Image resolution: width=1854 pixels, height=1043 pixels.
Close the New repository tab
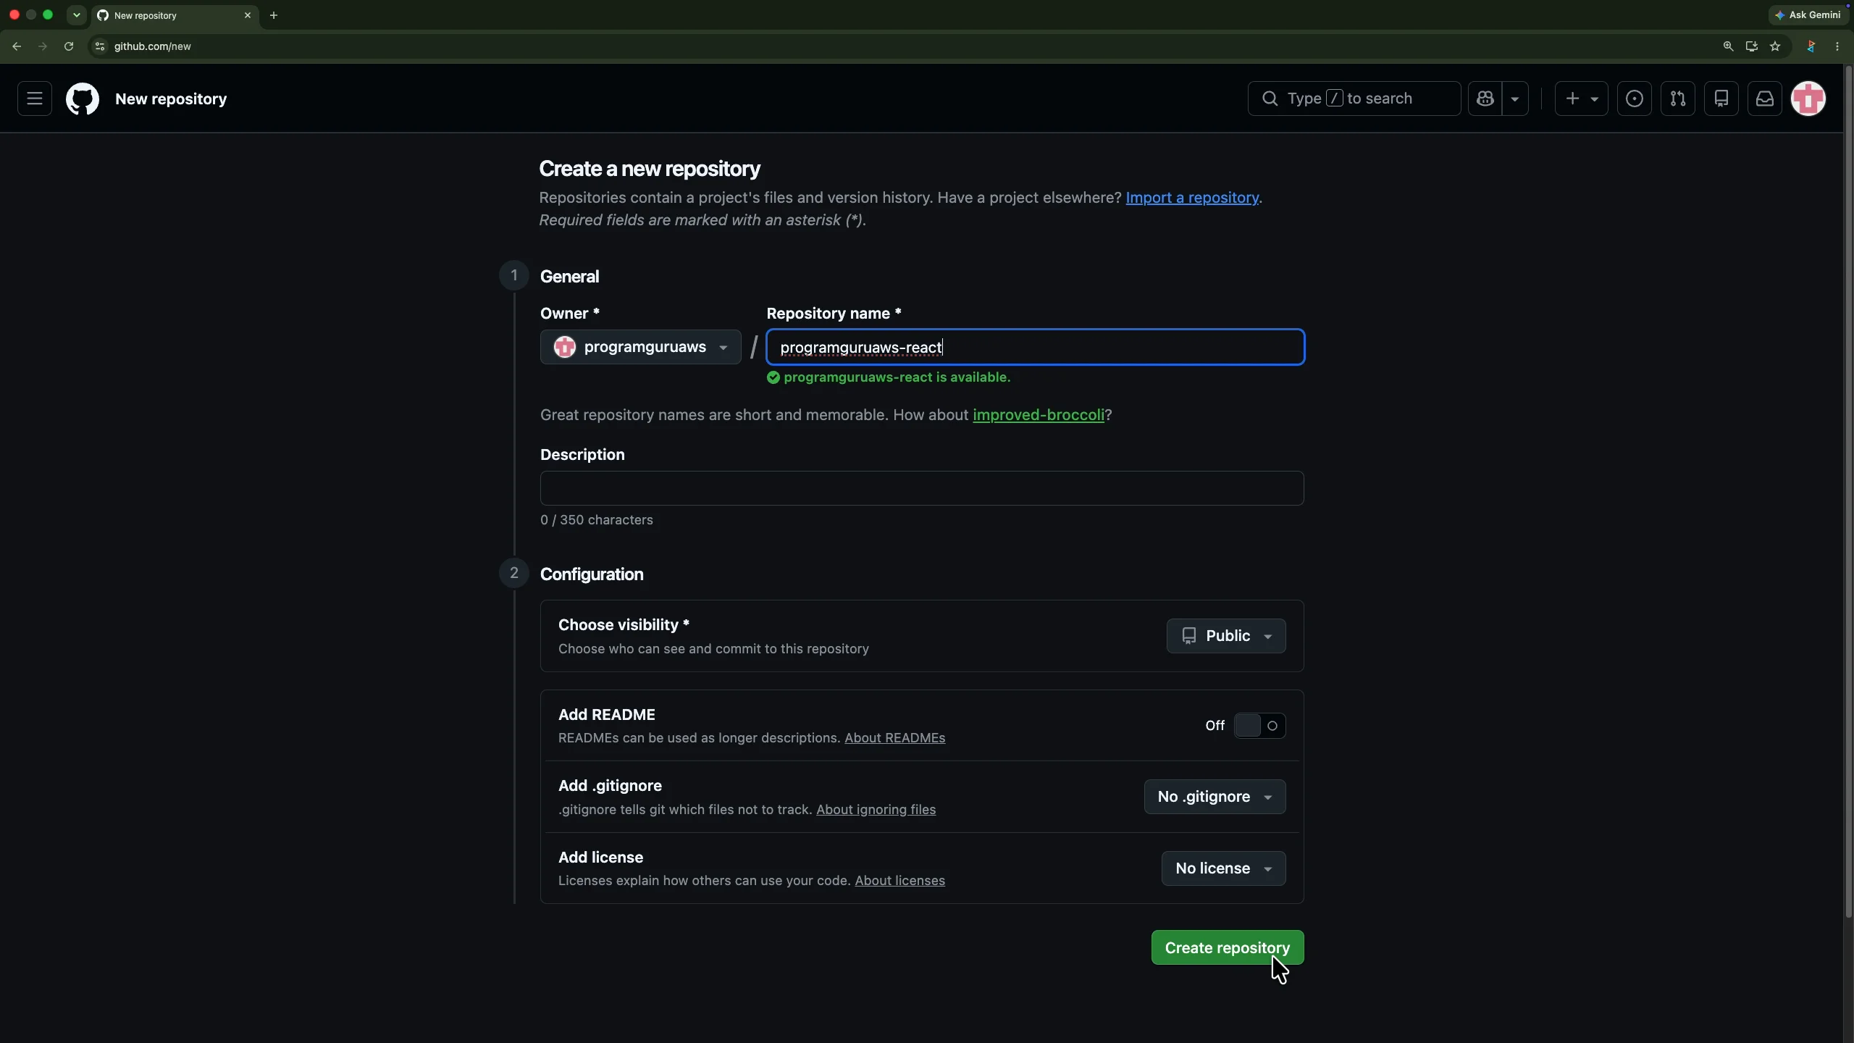tap(248, 15)
